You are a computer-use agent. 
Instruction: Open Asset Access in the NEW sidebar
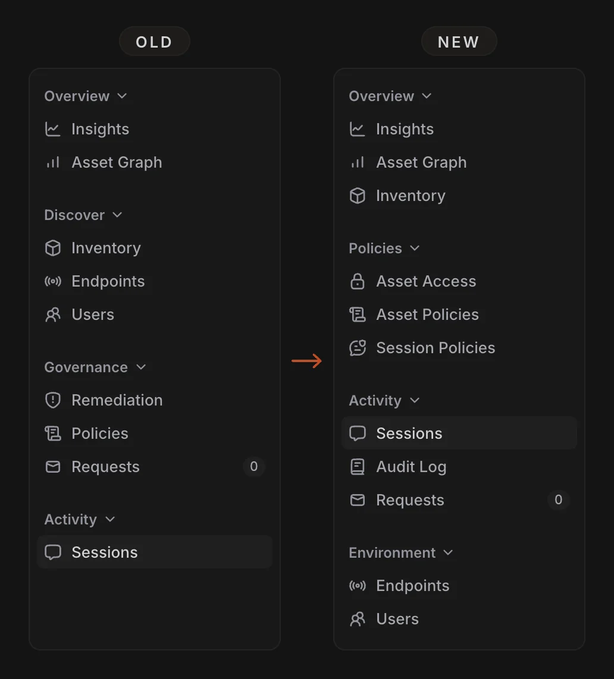[x=459, y=281]
